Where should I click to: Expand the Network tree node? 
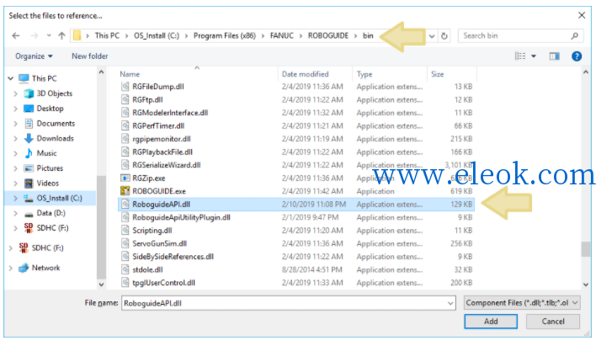[11, 268]
